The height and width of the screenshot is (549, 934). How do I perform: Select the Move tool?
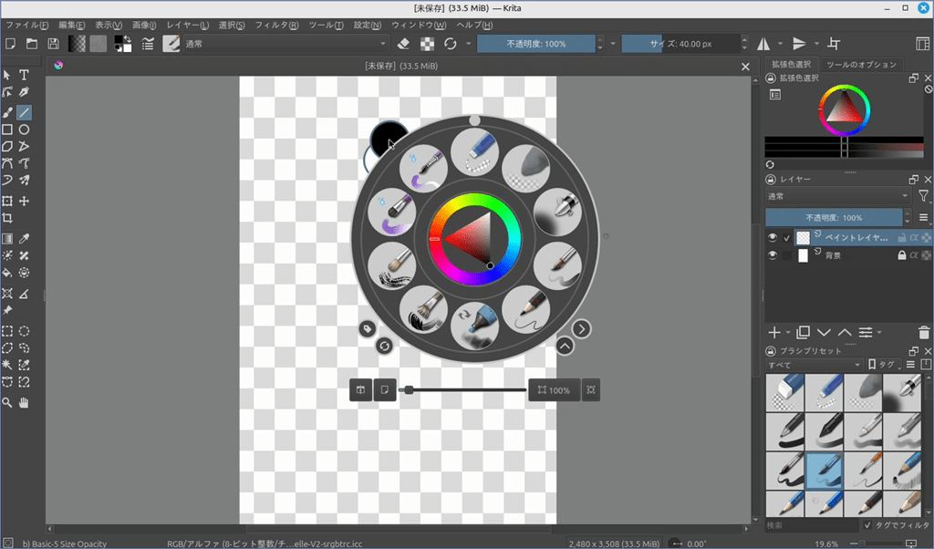[25, 201]
